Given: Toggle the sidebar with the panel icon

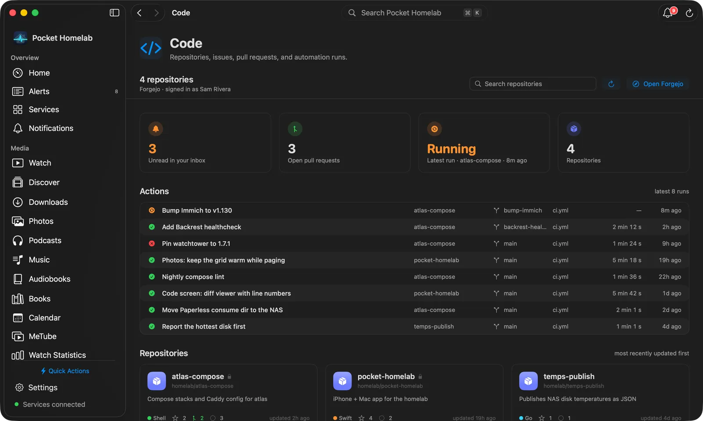Looking at the screenshot, I should (114, 13).
